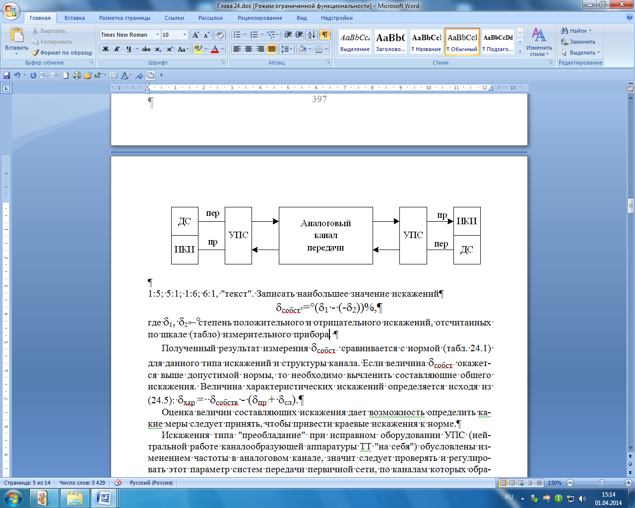Viewport: 635px width, 508px height.
Task: Increase paragraph indent
Action: [299, 35]
